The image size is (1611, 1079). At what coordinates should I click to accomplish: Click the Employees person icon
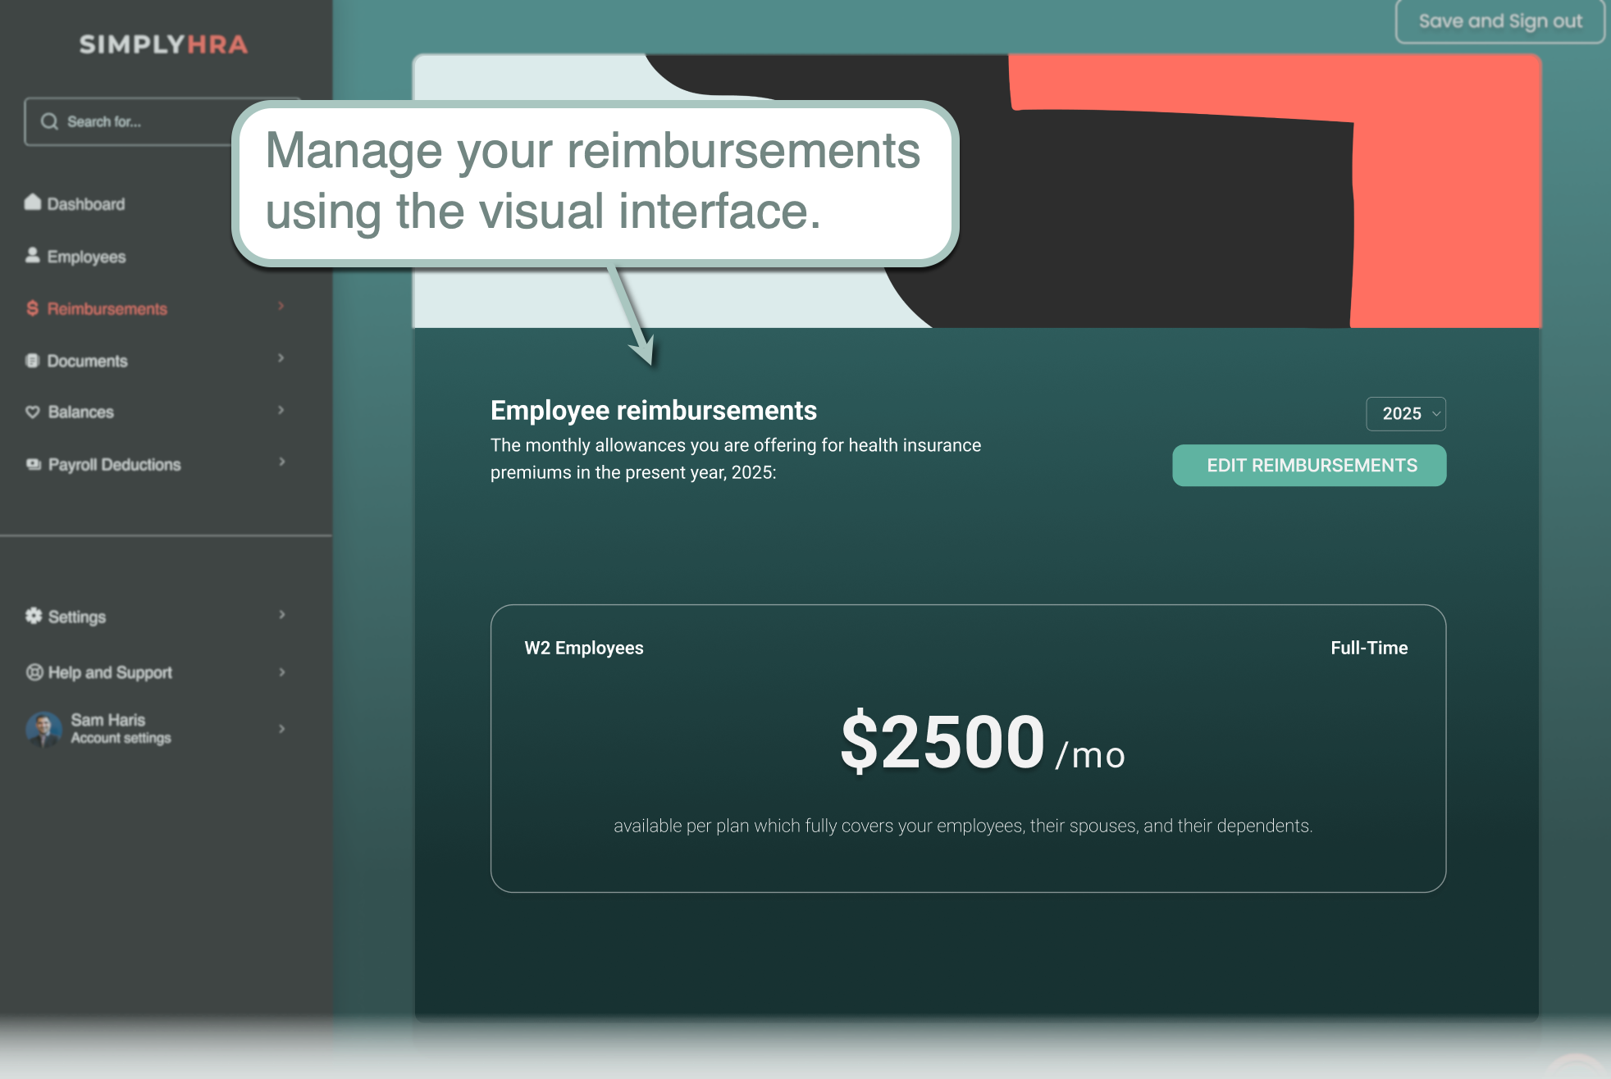[33, 256]
